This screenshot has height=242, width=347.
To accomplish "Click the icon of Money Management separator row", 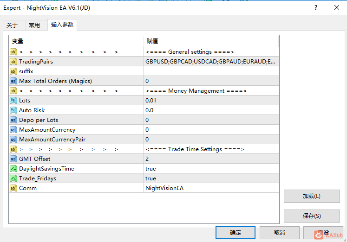I will click(x=13, y=91).
